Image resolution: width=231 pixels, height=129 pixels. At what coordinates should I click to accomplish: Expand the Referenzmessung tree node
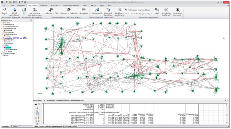pos(2,25)
